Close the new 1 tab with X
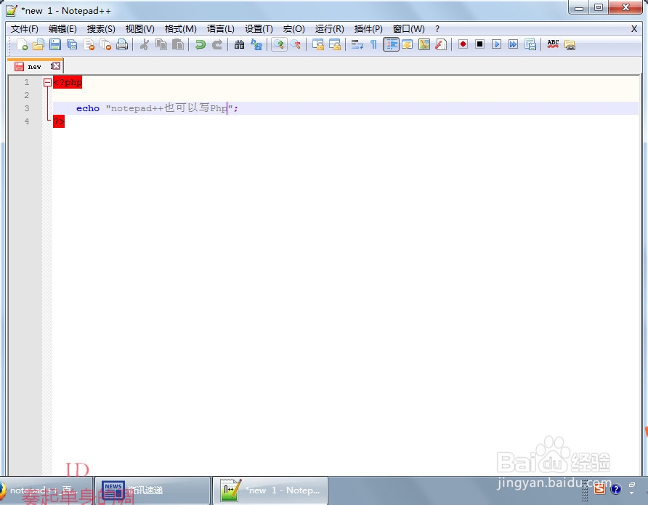648x505 pixels. (56, 66)
